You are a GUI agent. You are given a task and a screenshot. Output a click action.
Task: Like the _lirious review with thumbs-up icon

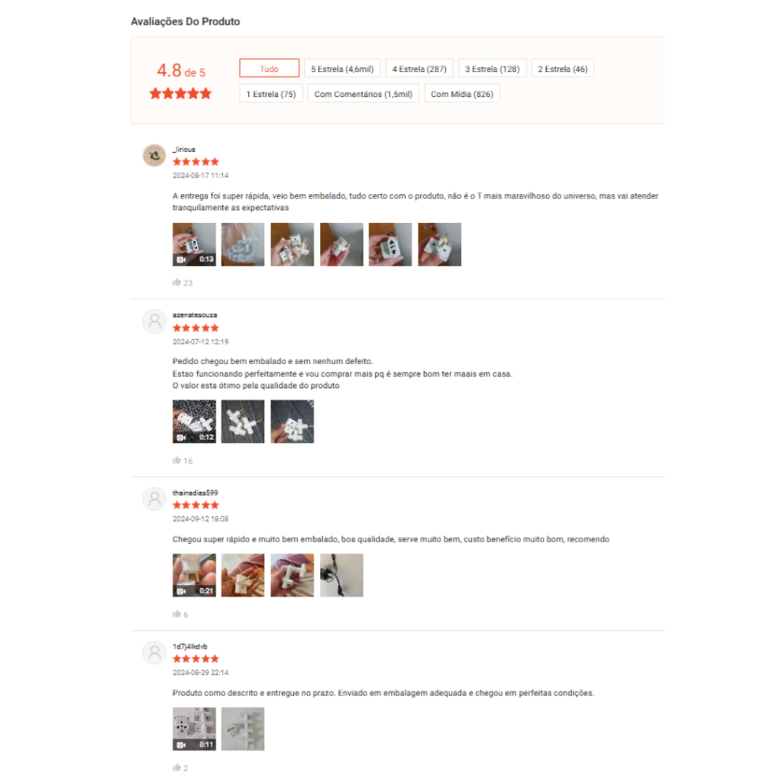(176, 283)
